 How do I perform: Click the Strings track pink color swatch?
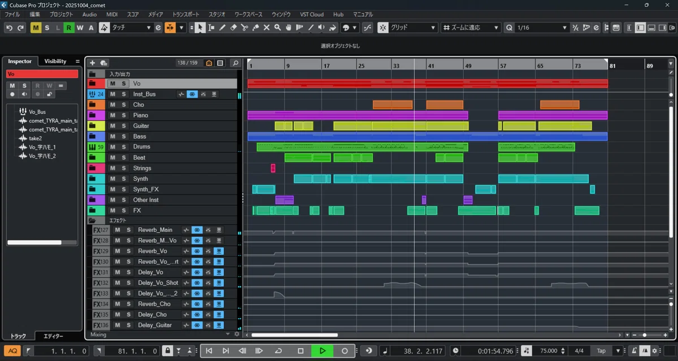(96, 168)
